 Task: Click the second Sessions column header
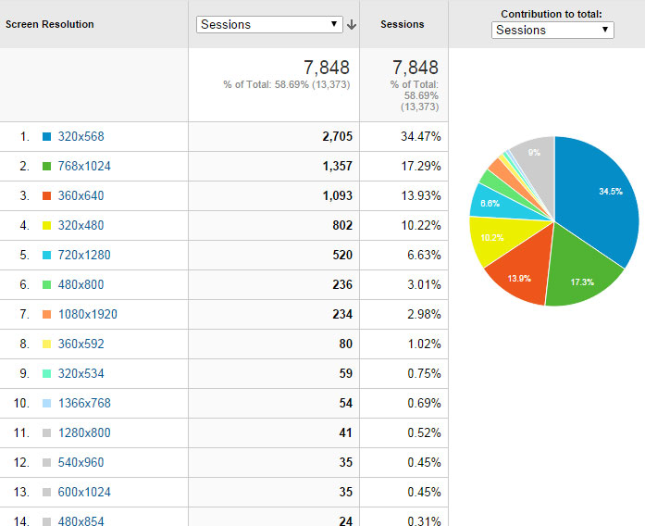pyautogui.click(x=403, y=24)
